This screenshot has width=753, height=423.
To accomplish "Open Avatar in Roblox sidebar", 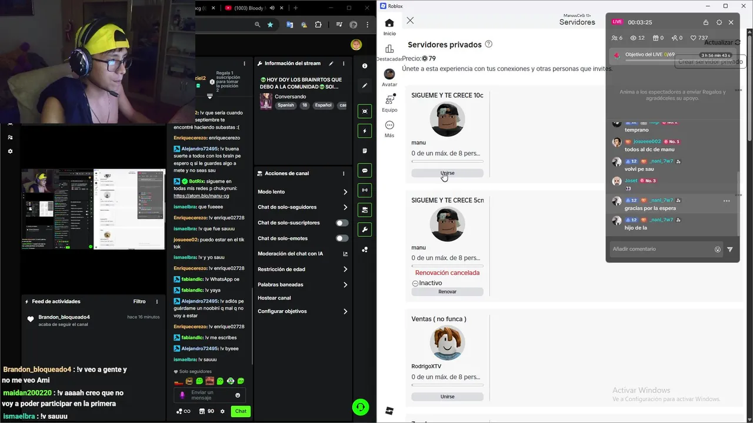I will 389,74.
